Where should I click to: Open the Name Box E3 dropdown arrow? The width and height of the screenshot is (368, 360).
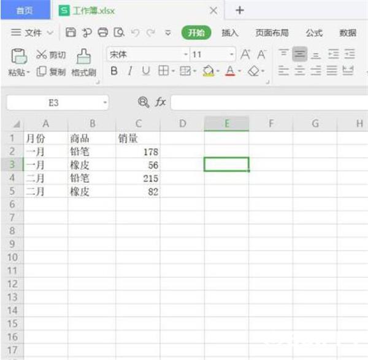(105, 102)
